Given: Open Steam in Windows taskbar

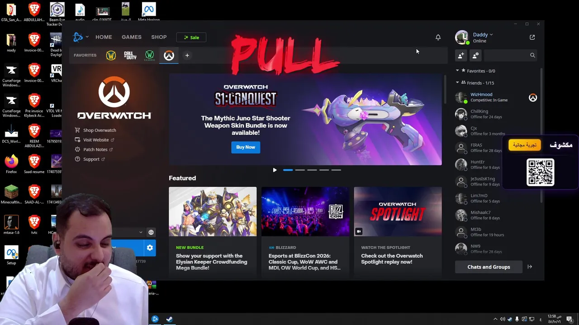Looking at the screenshot, I should click(x=170, y=319).
